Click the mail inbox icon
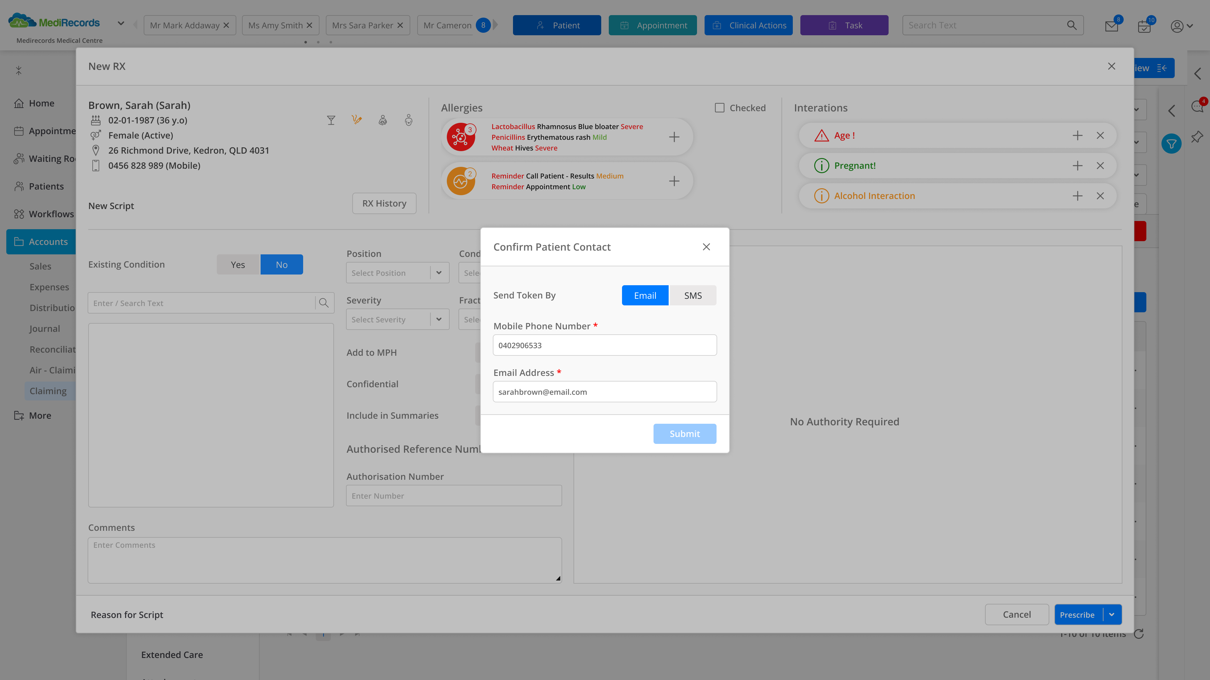1210x680 pixels. (1111, 26)
